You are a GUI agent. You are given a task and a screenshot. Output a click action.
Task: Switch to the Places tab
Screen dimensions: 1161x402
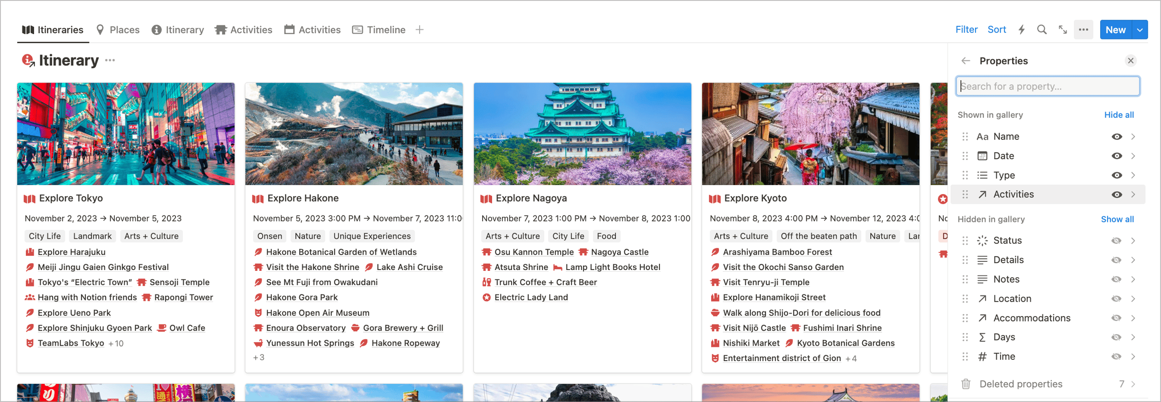click(118, 30)
